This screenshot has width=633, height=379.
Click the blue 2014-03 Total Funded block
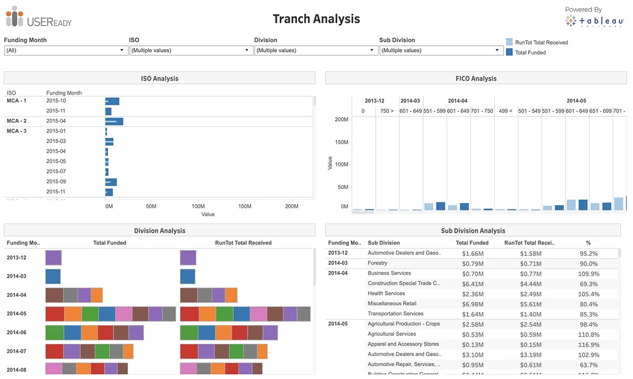pyautogui.click(x=53, y=276)
